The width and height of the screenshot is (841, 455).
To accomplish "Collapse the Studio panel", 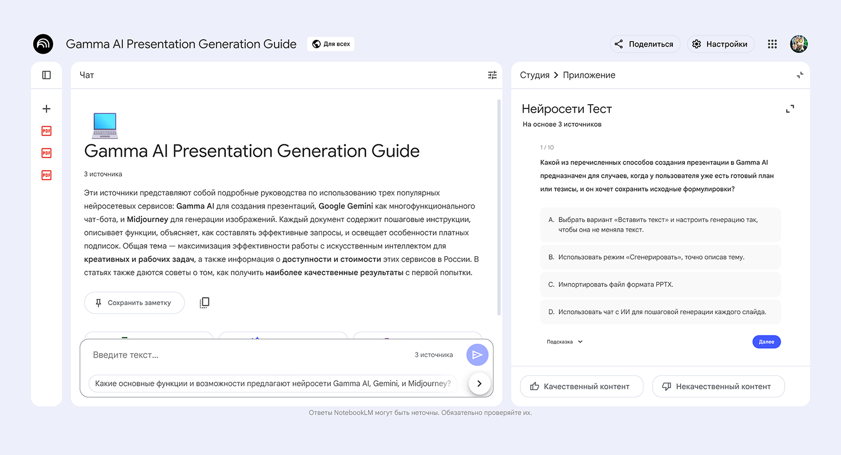I will (x=800, y=75).
